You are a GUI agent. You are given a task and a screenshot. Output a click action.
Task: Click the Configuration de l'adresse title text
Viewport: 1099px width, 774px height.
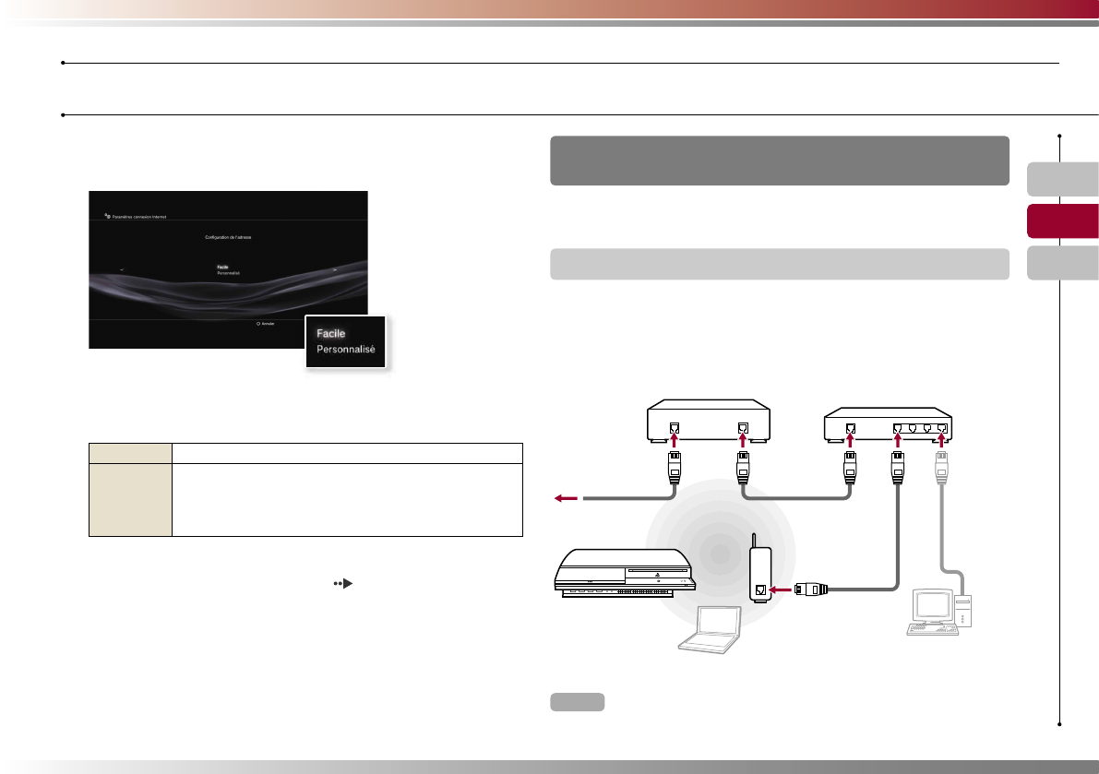pyautogui.click(x=228, y=237)
